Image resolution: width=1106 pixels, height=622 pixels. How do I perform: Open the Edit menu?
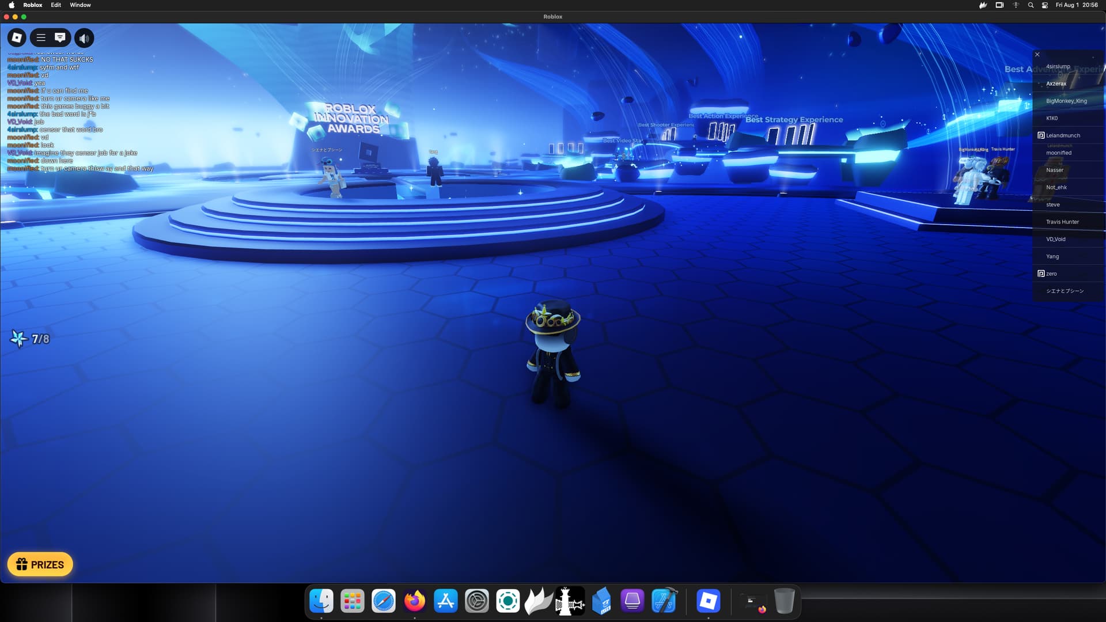[x=56, y=5]
